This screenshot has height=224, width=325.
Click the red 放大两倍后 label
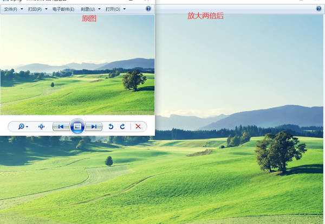pos(205,16)
